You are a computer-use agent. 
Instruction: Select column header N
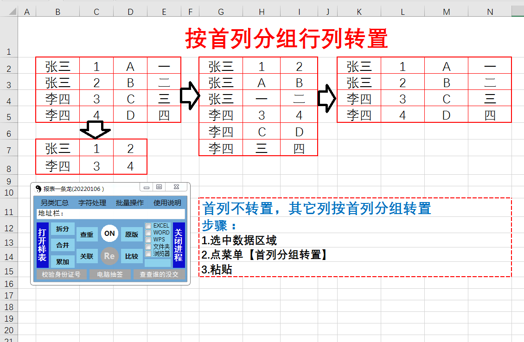click(x=490, y=12)
